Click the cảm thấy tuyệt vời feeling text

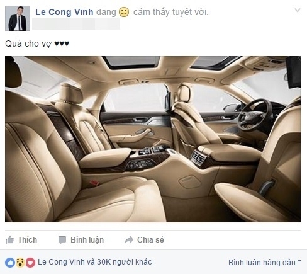coord(171,13)
